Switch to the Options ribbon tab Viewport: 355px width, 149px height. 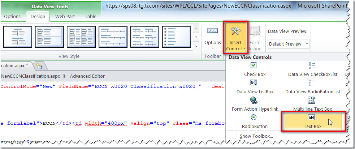tap(12, 16)
